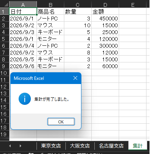Switch to the 東京支店 sheet tab

[51, 146]
